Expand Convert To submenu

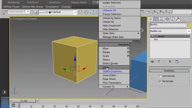(x=114, y=87)
